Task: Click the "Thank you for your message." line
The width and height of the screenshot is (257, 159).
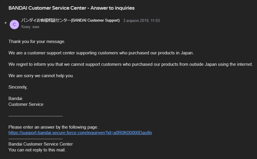Action: tap(37, 42)
